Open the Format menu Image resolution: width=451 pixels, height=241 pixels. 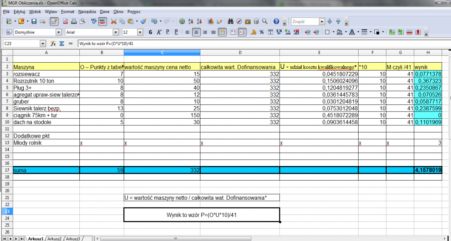[68, 12]
